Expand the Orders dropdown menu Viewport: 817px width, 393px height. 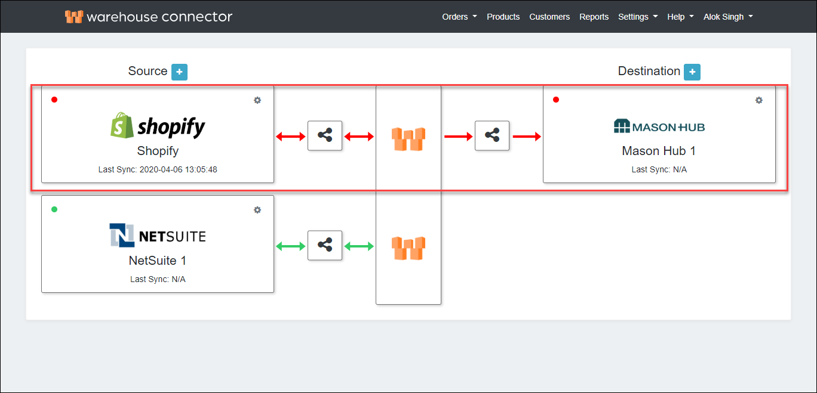(x=459, y=17)
